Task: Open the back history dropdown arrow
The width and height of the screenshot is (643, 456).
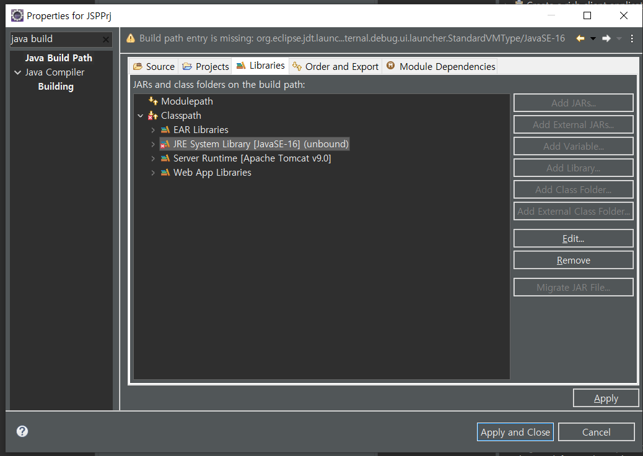Action: click(x=593, y=38)
